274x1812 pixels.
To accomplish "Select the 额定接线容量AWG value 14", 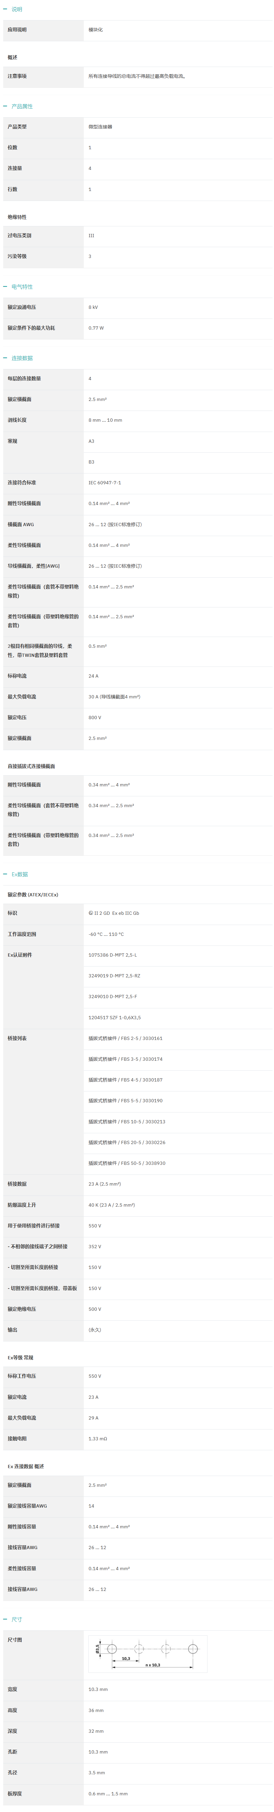I will [91, 1506].
